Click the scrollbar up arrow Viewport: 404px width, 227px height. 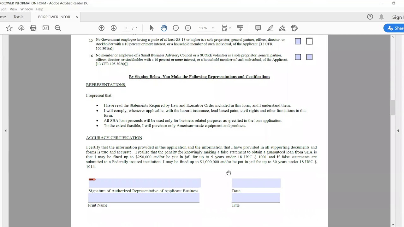click(393, 37)
